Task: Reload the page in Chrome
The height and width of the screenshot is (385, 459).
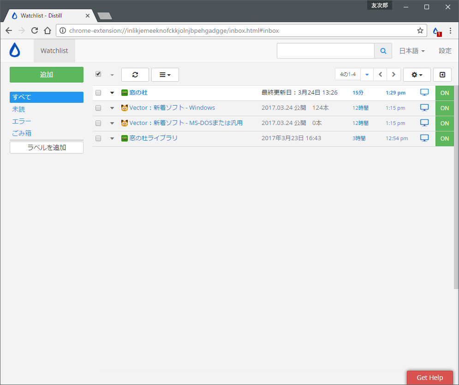Action: tap(35, 30)
